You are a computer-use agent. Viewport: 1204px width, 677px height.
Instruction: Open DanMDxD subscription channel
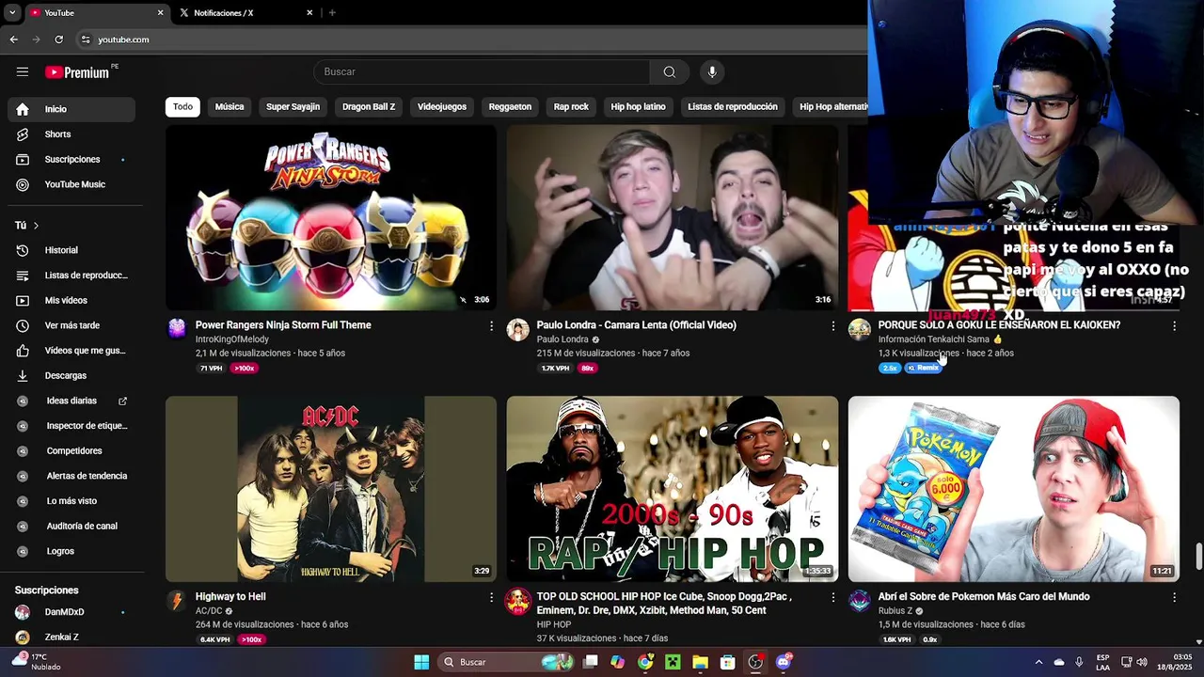[71, 612]
